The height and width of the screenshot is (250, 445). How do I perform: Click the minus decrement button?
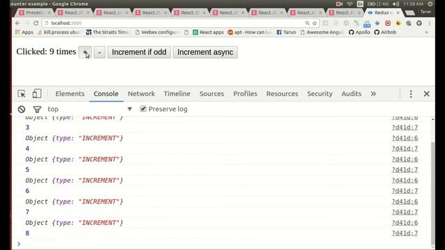pyautogui.click(x=99, y=53)
